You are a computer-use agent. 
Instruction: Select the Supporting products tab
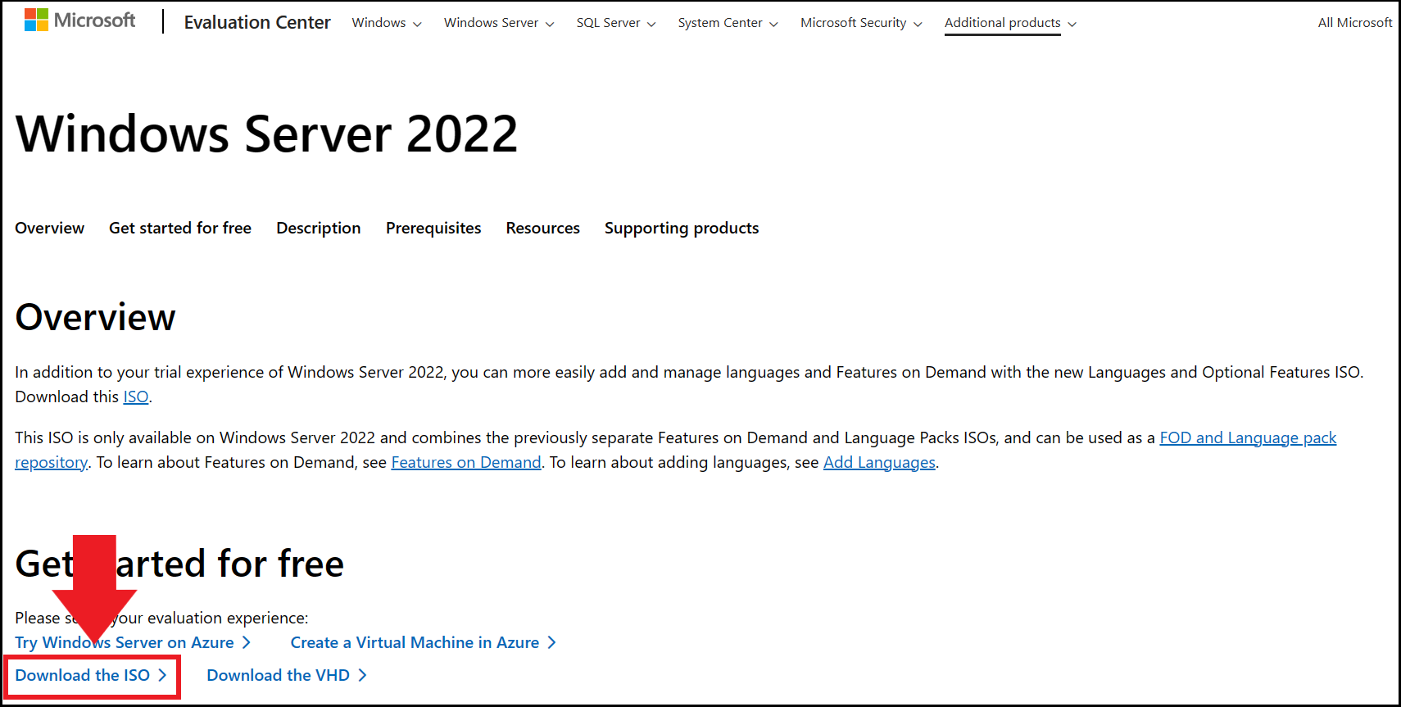tap(682, 228)
